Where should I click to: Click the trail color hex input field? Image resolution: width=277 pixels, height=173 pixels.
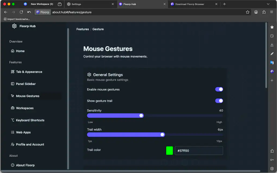click(x=199, y=151)
